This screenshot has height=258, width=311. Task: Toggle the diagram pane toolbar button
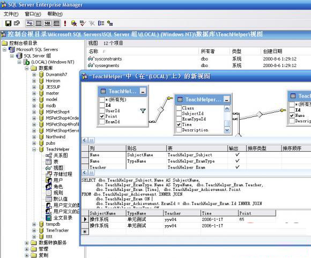(29, 24)
